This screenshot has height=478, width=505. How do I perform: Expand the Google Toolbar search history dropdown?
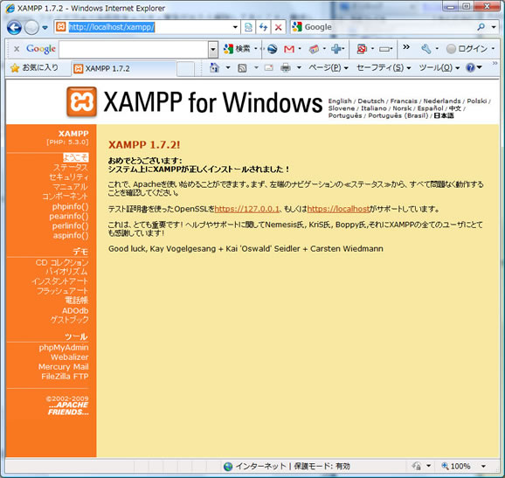pyautogui.click(x=213, y=50)
